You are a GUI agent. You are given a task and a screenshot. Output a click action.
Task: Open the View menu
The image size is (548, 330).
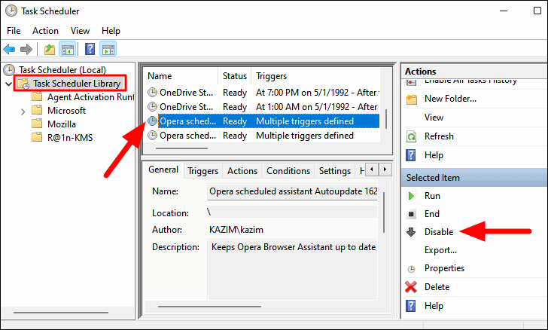coord(80,31)
